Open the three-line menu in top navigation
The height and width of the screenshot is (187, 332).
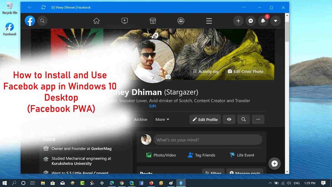(209, 21)
